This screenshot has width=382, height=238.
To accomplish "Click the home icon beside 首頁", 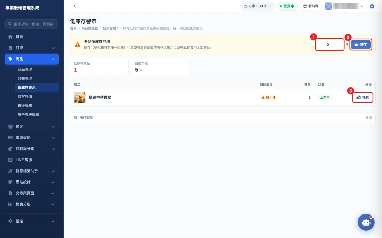I will tap(10, 37).
